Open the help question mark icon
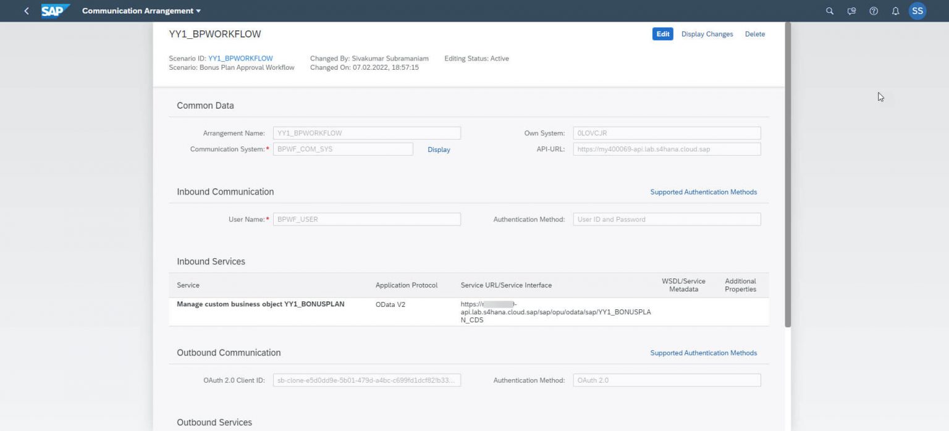The width and height of the screenshot is (949, 431). tap(874, 10)
